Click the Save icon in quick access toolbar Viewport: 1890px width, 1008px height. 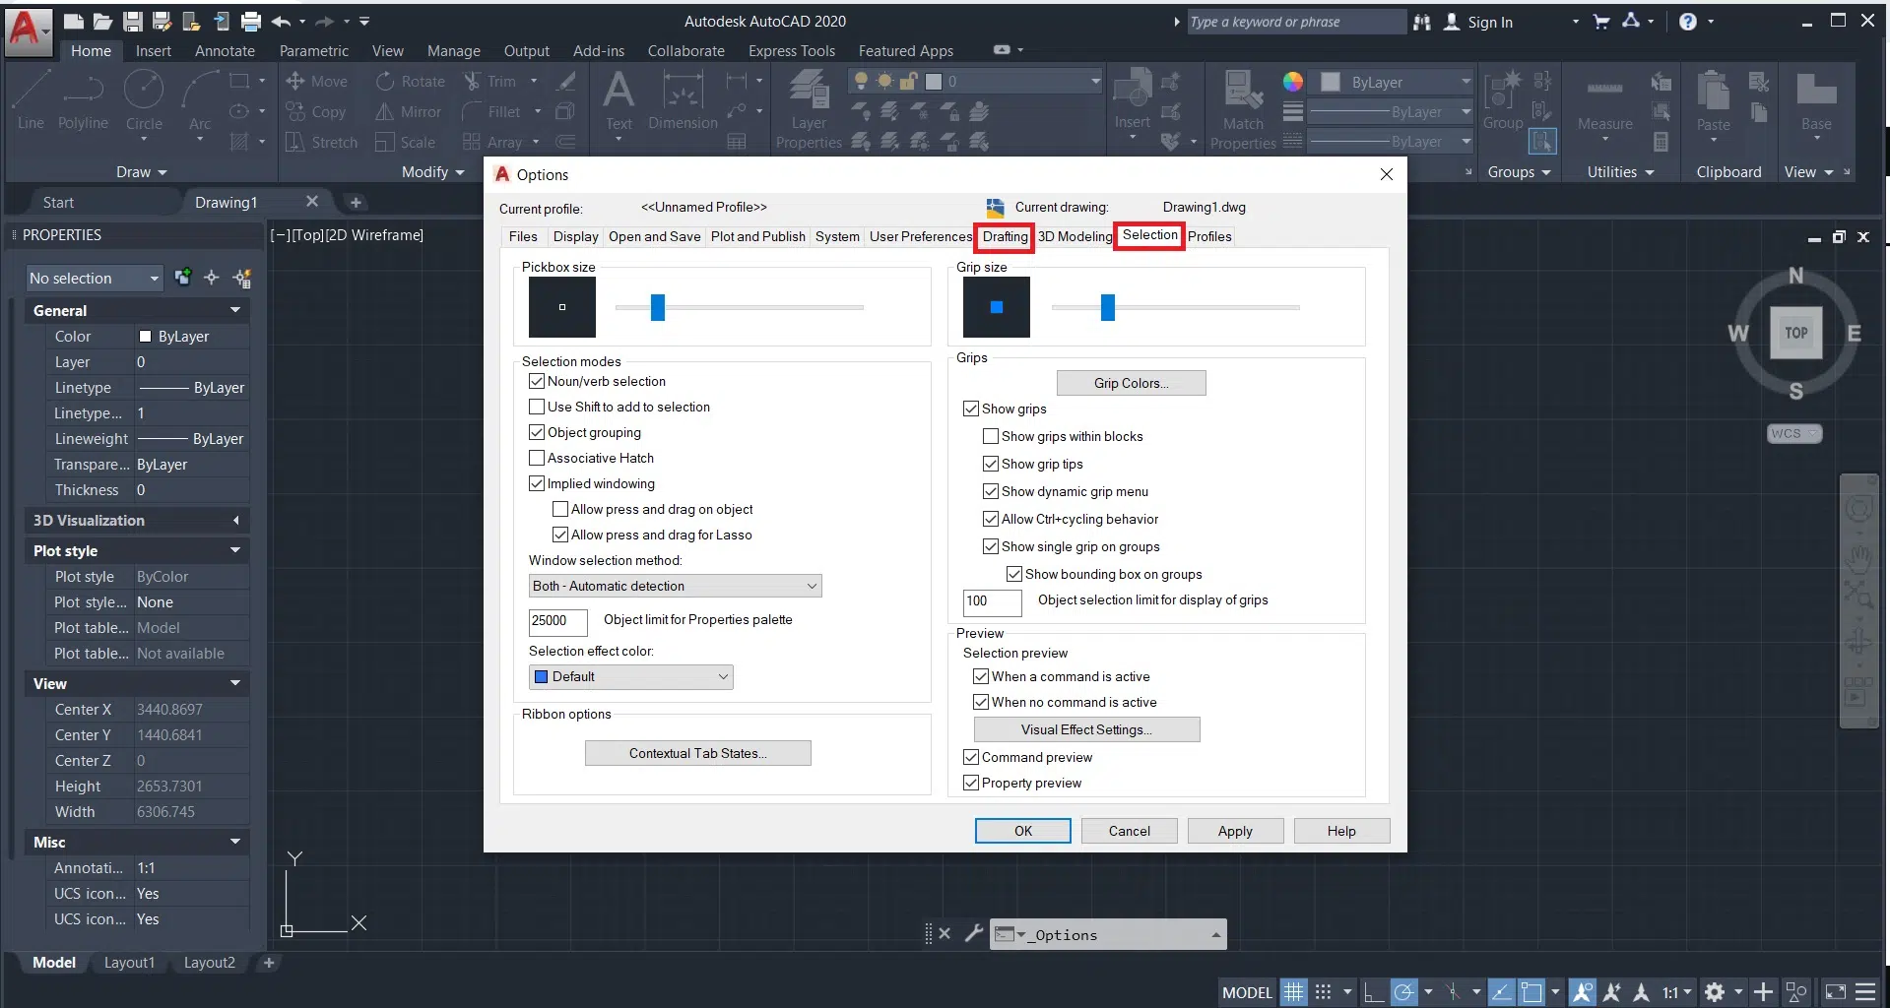pyautogui.click(x=132, y=21)
